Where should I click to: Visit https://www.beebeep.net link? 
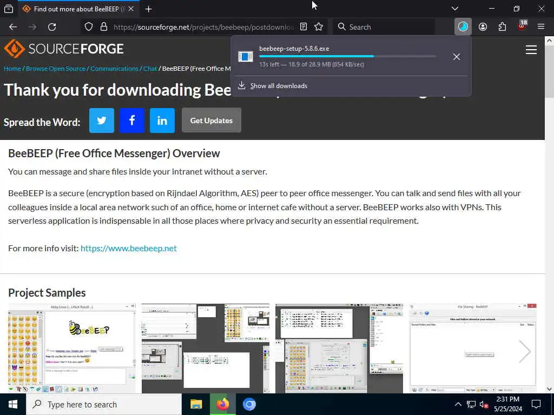coord(129,248)
